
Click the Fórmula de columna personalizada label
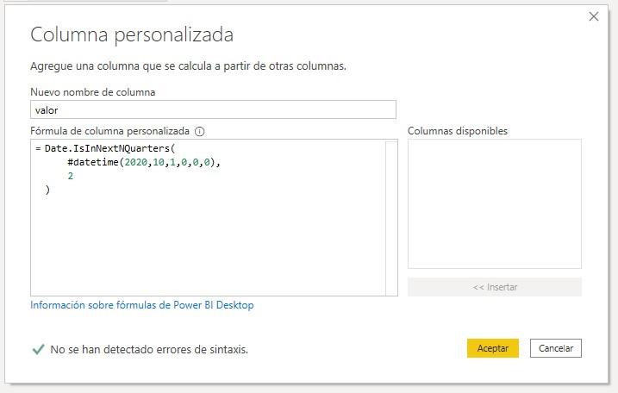pyautogui.click(x=109, y=132)
